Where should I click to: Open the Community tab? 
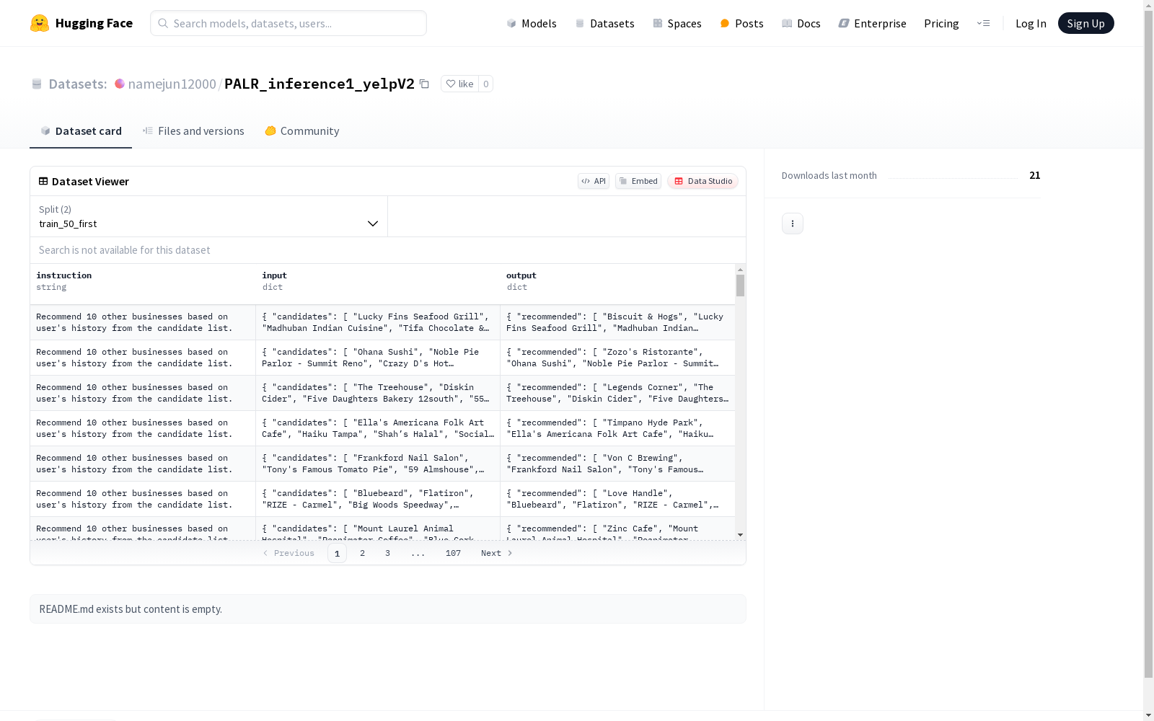(x=301, y=131)
